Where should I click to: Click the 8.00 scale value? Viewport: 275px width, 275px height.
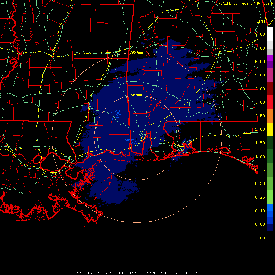click(260, 34)
